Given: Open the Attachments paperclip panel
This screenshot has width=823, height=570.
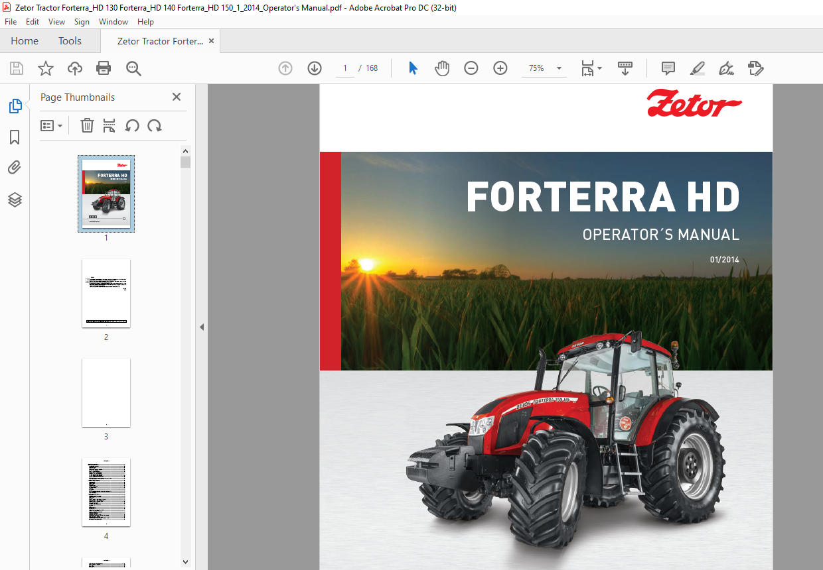Looking at the screenshot, I should 15,168.
